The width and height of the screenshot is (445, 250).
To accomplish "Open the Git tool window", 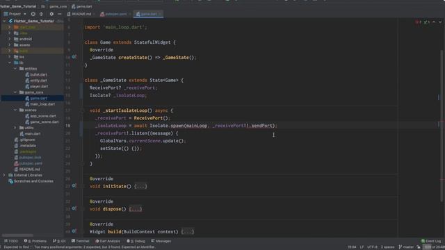I will pyautogui.click(x=59, y=241).
